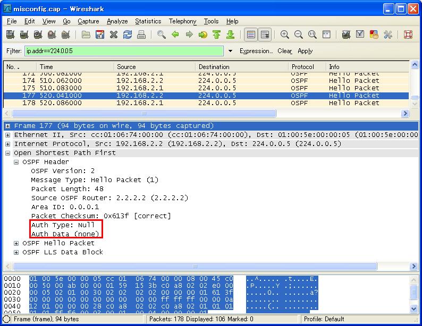
Task: Restart the live capture icon
Action: pos(66,35)
